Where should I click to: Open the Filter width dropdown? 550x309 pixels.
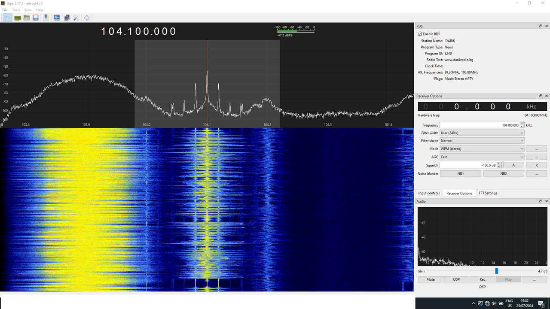point(482,133)
